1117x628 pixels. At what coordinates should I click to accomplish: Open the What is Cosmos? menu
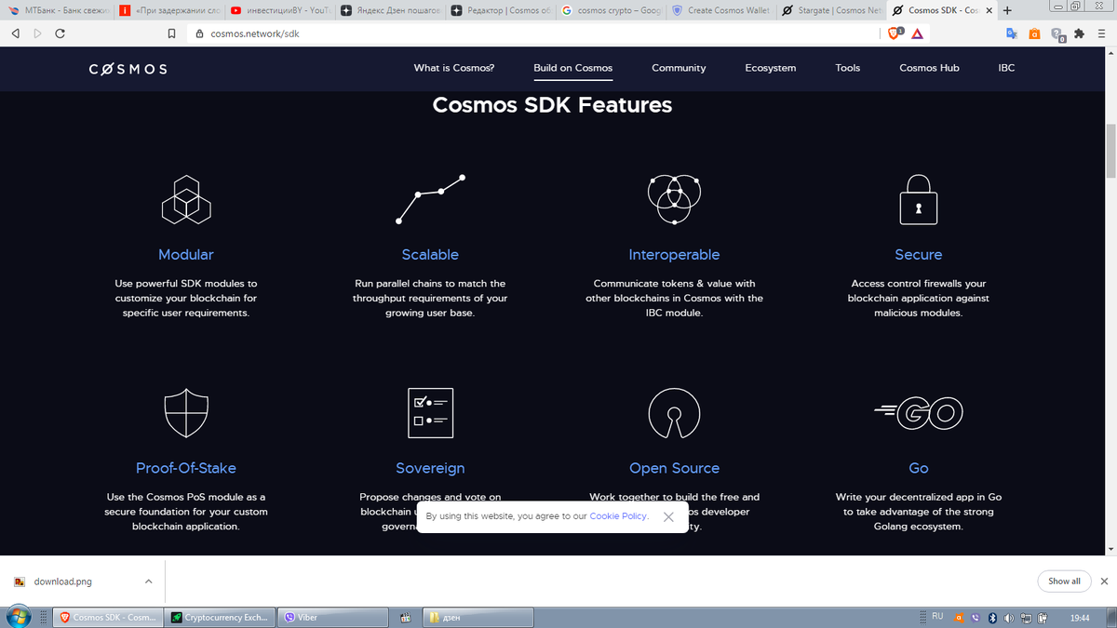(454, 68)
